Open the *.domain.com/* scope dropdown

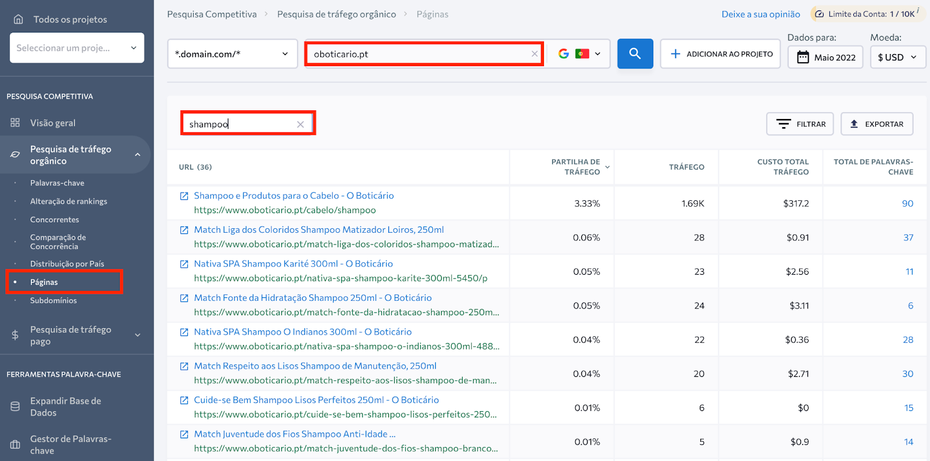pyautogui.click(x=233, y=54)
